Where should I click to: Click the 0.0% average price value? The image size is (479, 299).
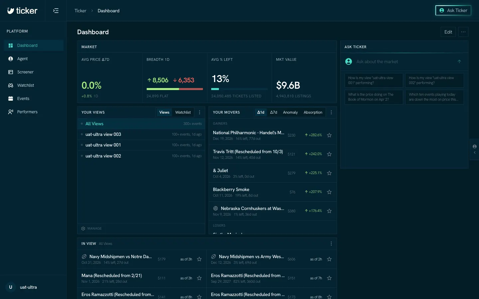pyautogui.click(x=91, y=85)
